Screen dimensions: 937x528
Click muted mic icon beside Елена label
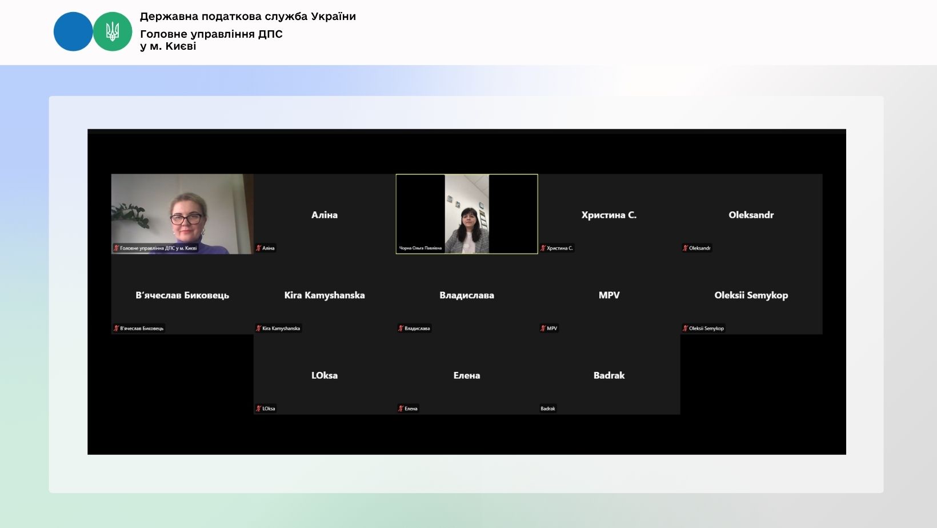pos(401,409)
